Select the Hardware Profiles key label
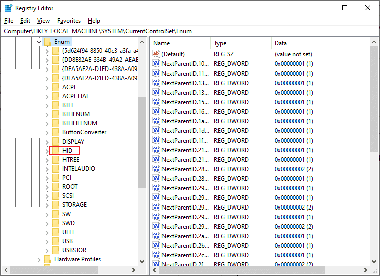 click(x=77, y=259)
